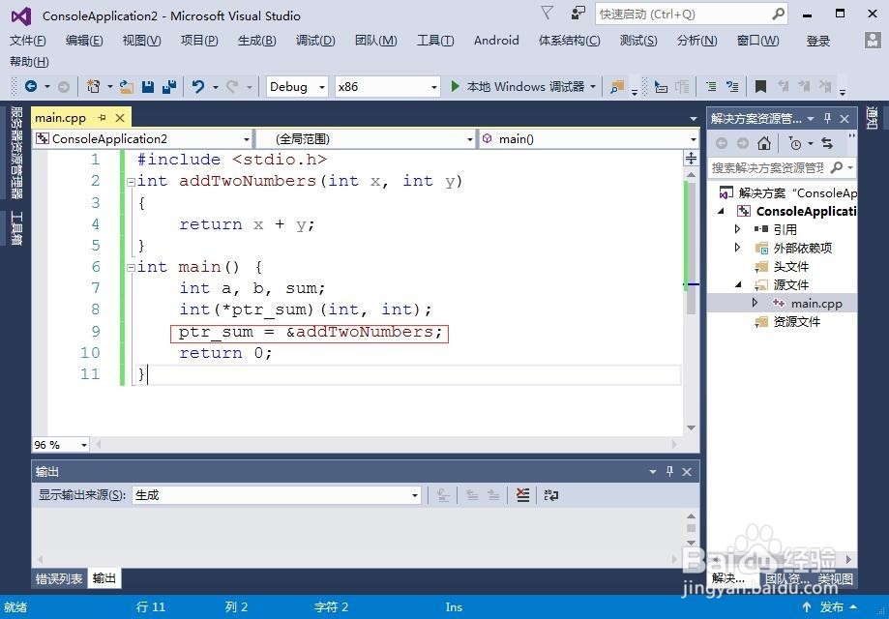The height and width of the screenshot is (619, 889).
Task: Open the Debug configuration dropdown
Action: [x=322, y=87]
